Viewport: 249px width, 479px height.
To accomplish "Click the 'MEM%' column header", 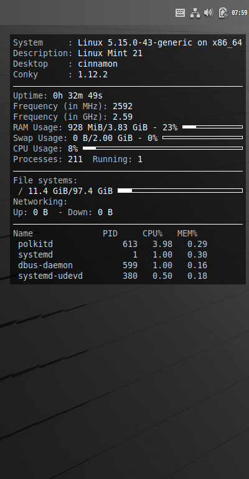I will tap(187, 233).
